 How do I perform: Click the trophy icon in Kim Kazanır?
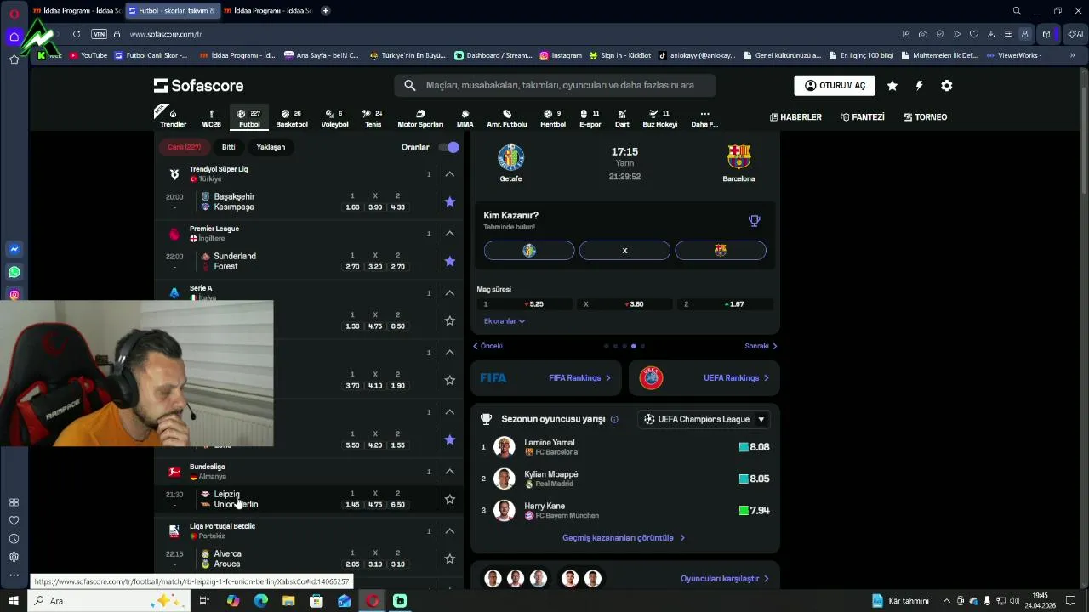tap(754, 220)
